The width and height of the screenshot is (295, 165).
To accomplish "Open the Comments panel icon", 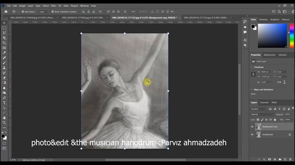I will (245, 32).
